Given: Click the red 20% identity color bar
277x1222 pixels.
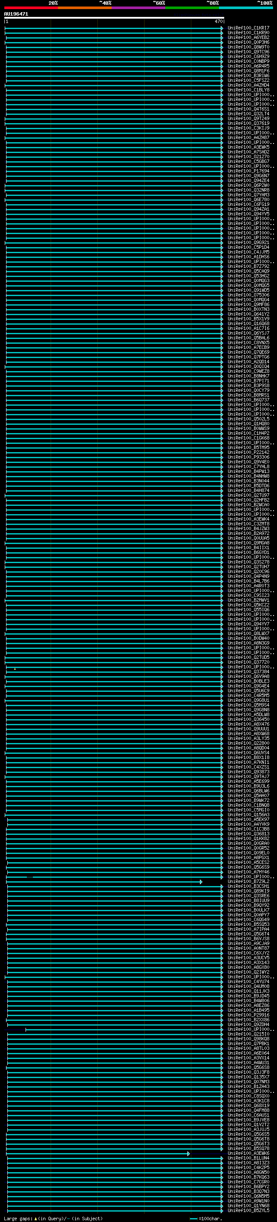Looking at the screenshot, I should click(x=31, y=8).
